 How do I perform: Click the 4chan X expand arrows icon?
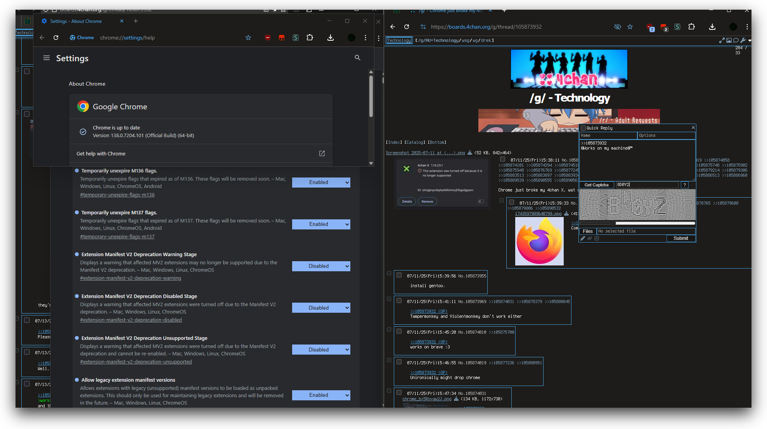pos(722,40)
